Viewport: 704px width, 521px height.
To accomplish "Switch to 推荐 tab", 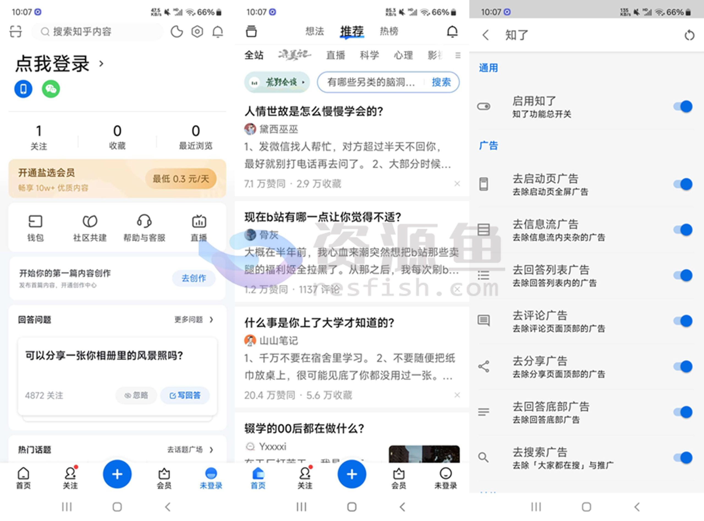I will [x=352, y=31].
